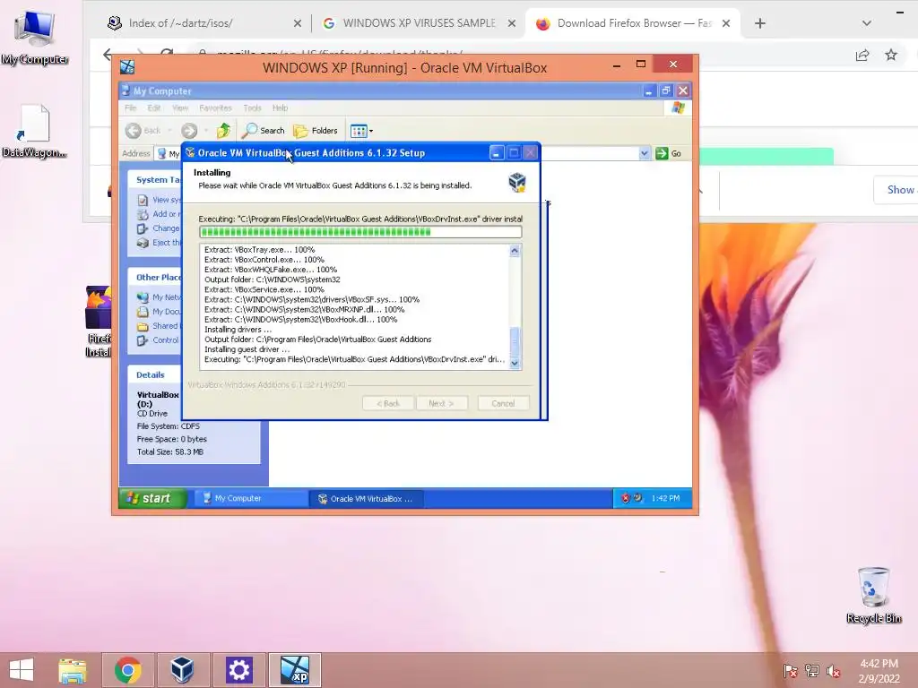Click the Windows flag logo in XP Explorer
The image size is (918, 688).
point(678,107)
